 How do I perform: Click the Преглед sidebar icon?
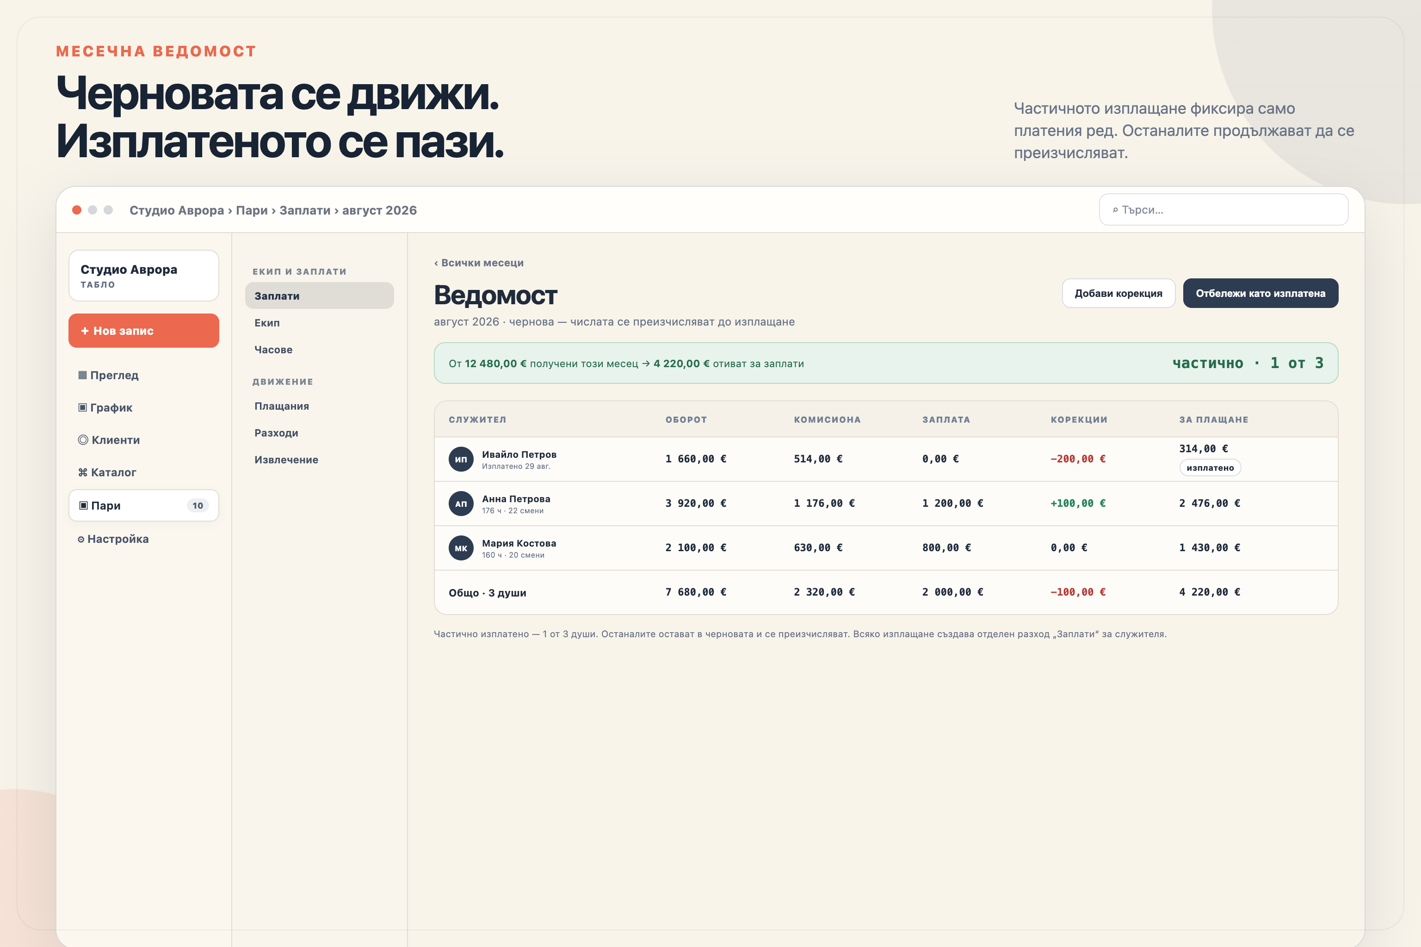[x=82, y=375]
